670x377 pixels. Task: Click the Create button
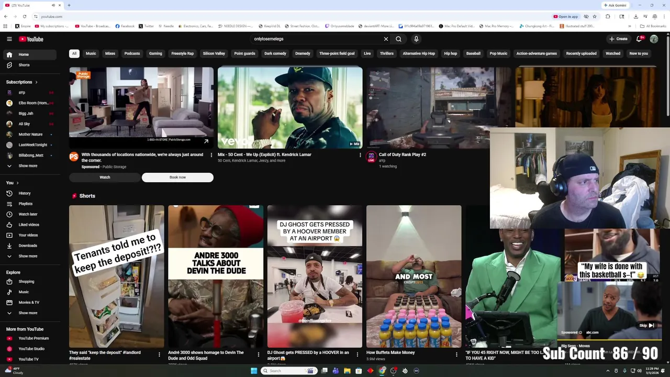618,39
